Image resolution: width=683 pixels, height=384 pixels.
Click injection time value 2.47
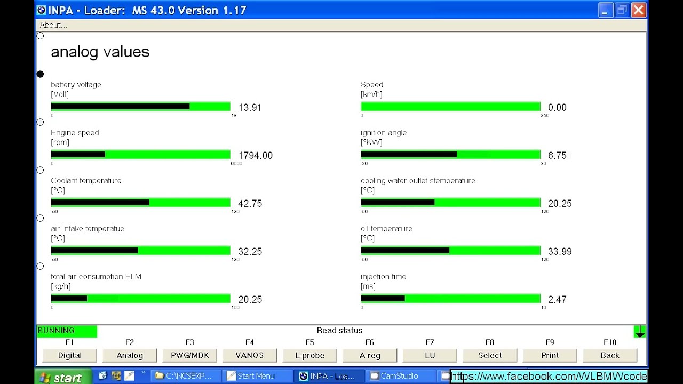coord(557,300)
